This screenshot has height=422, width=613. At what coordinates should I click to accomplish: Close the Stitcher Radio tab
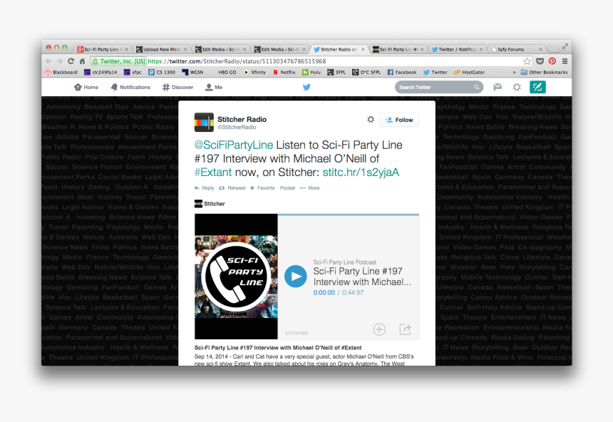coord(364,49)
